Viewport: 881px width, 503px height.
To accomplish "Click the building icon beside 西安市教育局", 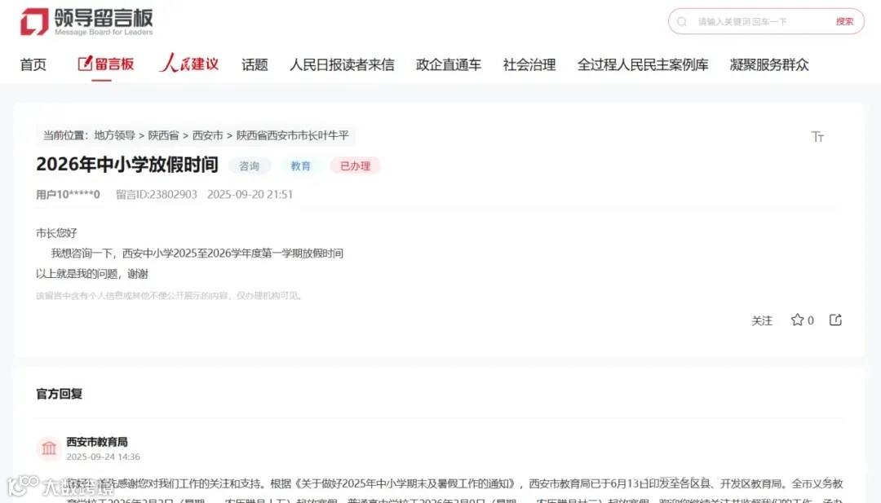I will pyautogui.click(x=48, y=448).
